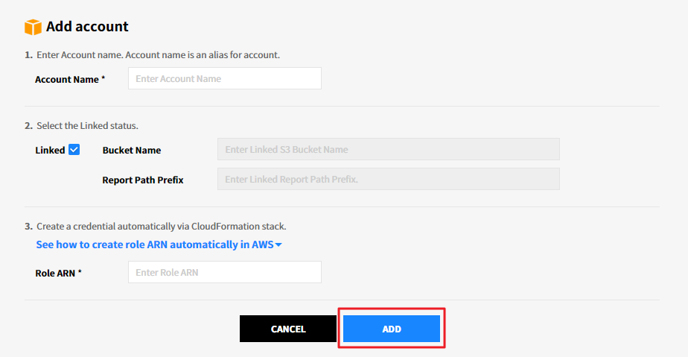Uncheck the Linked checkbox
This screenshot has height=357, width=688.
(74, 149)
